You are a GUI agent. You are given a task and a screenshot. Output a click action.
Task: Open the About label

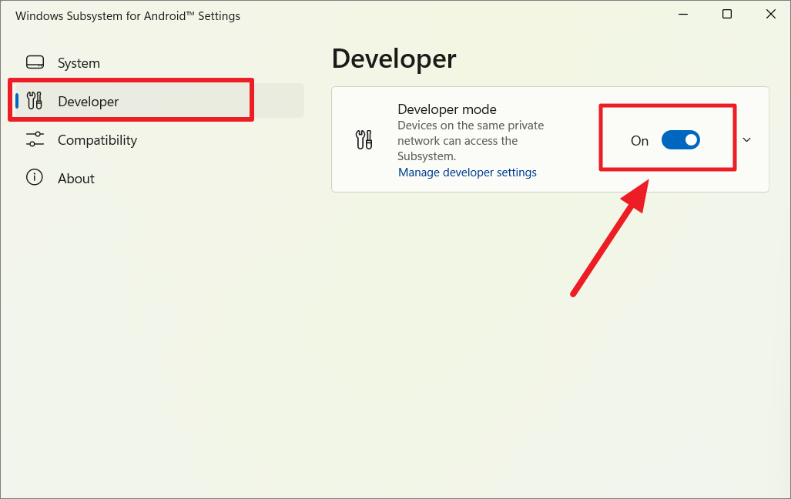76,179
